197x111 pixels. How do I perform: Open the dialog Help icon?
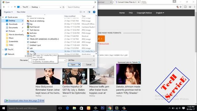94,12
